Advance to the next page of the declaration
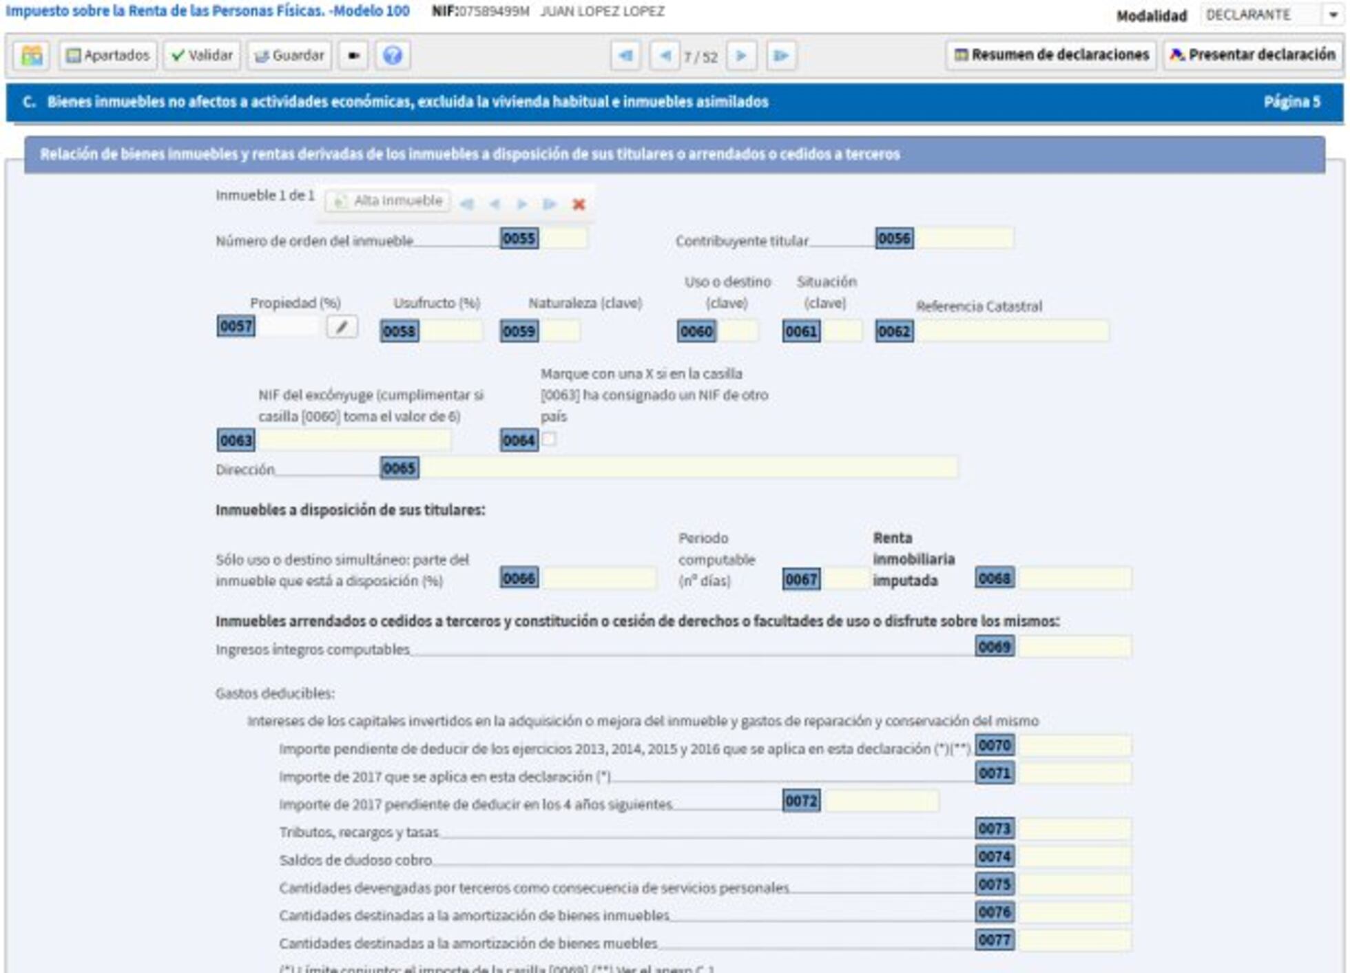This screenshot has height=973, width=1350. coord(741,56)
